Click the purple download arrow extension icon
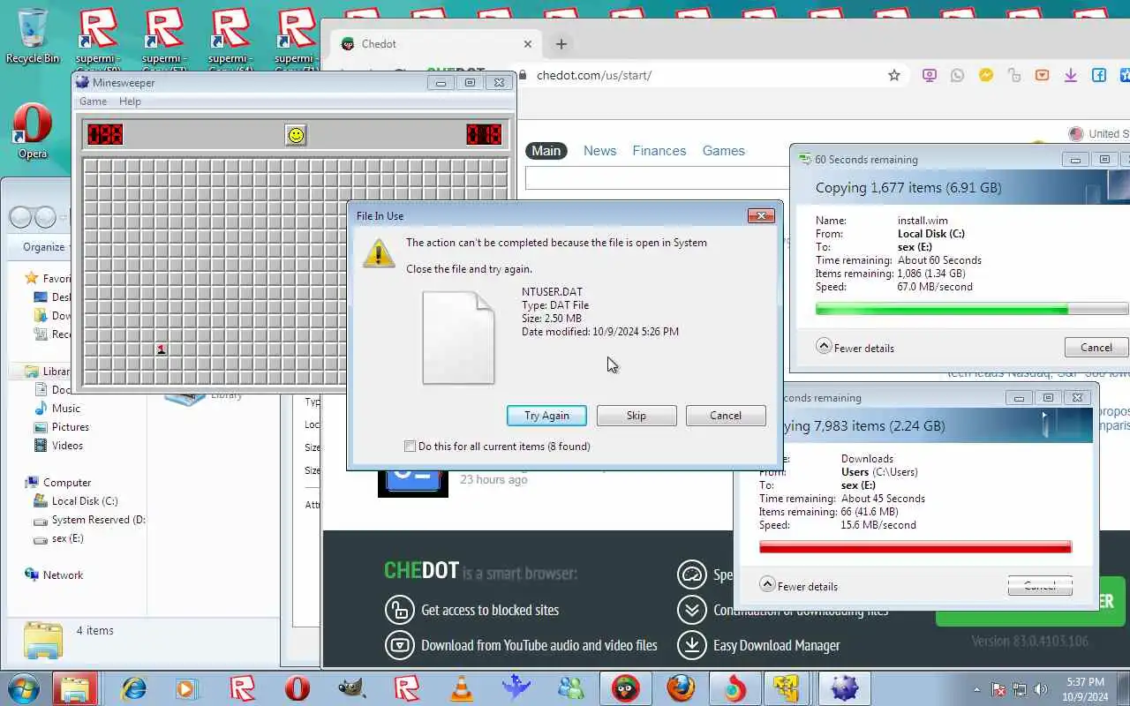1130x706 pixels. pos(1071,75)
